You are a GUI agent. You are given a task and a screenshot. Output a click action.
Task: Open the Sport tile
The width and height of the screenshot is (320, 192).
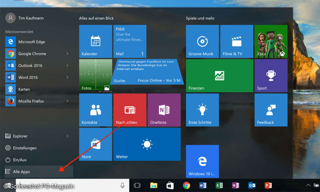[x=271, y=75]
